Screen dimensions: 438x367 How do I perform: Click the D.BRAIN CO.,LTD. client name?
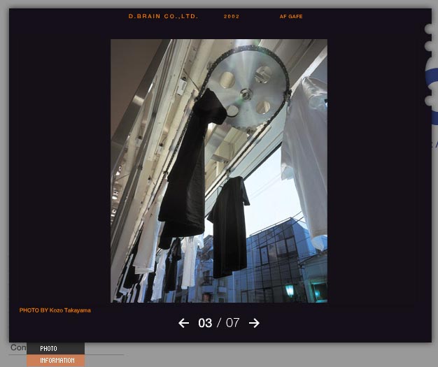163,16
